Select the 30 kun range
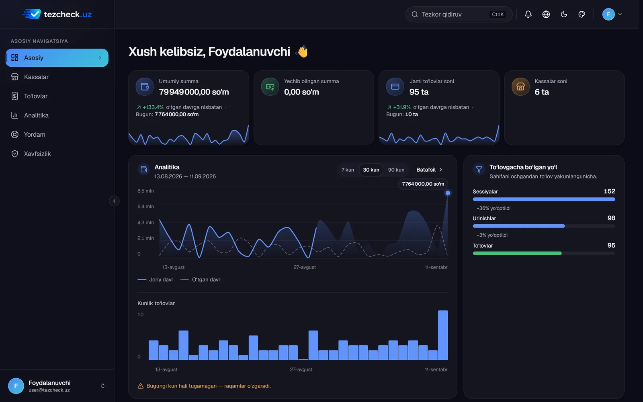The height and width of the screenshot is (402, 643). click(371, 170)
